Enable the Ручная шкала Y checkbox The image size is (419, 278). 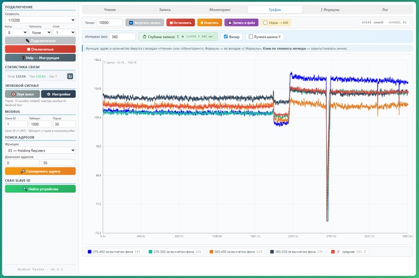[x=251, y=36]
